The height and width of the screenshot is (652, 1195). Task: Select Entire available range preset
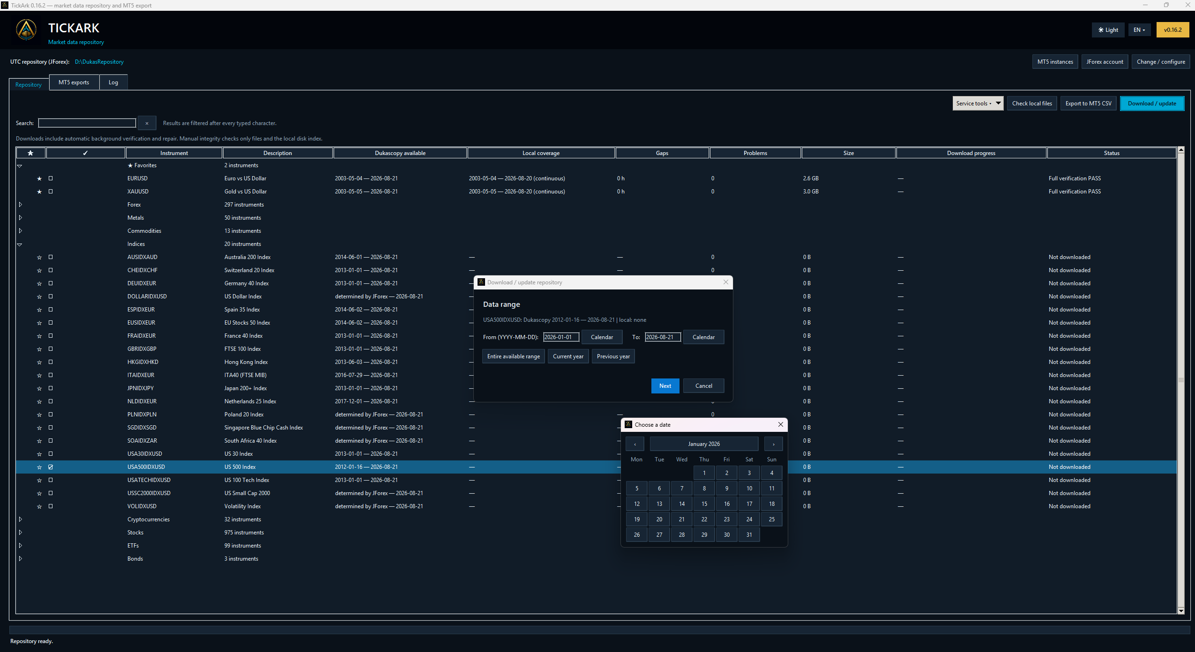pos(514,356)
